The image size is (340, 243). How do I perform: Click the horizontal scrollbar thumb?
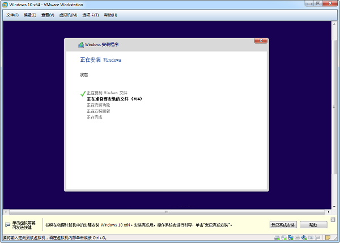[x=167, y=212]
